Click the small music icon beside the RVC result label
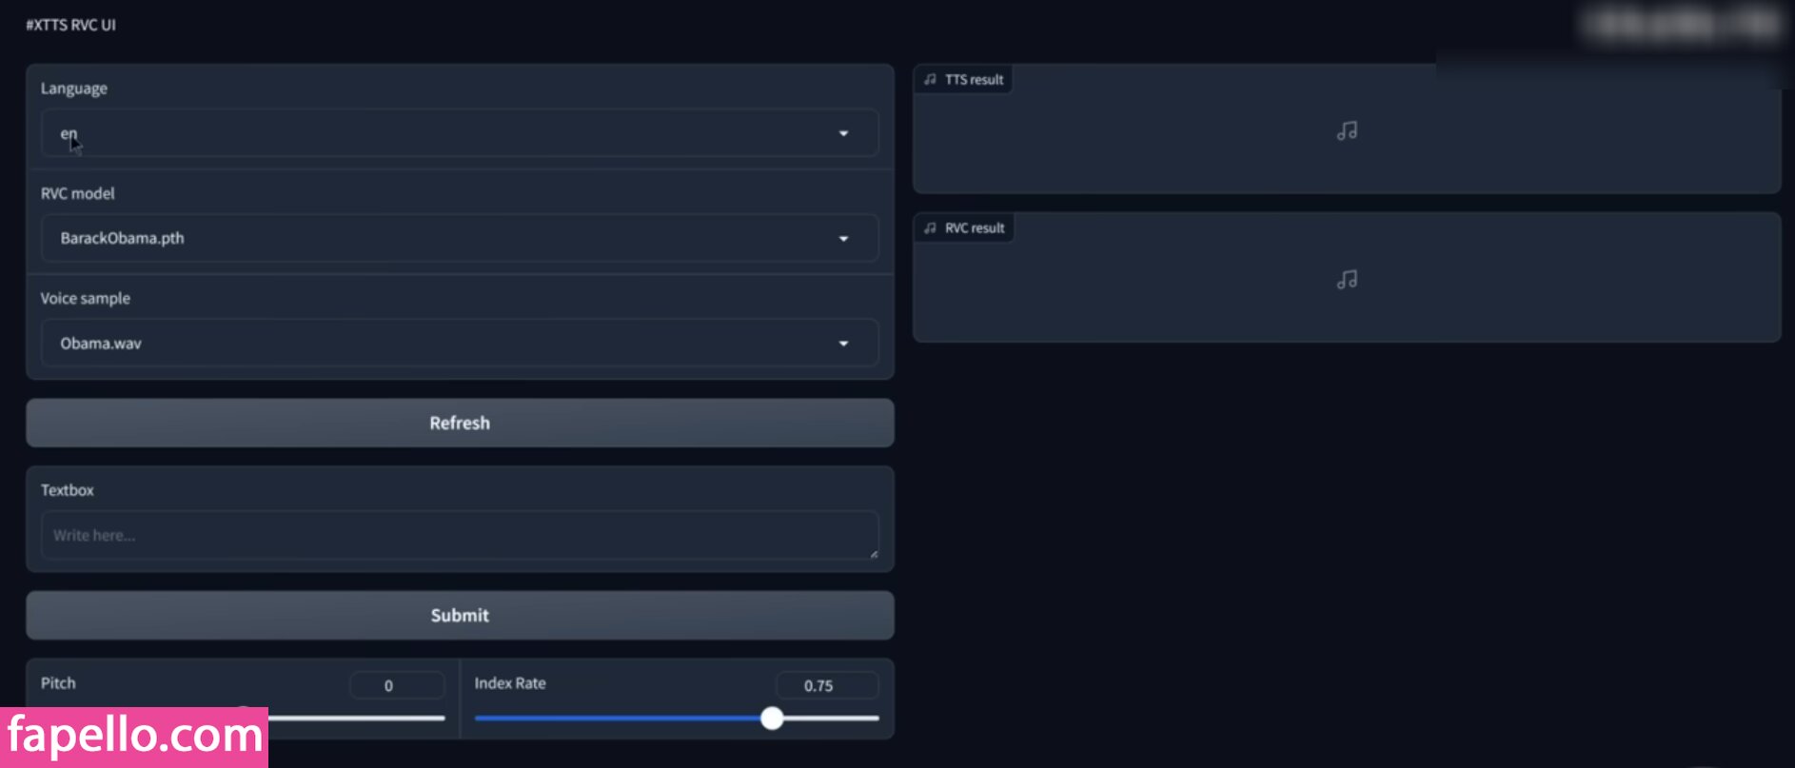Viewport: 1795px width, 768px height. pyautogui.click(x=930, y=228)
